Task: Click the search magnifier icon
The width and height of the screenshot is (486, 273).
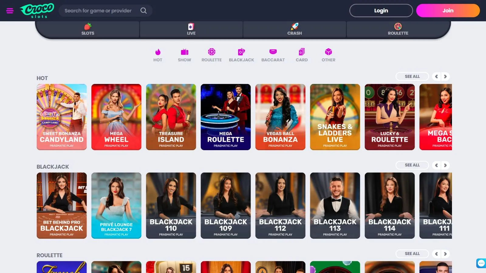Action: [143, 11]
